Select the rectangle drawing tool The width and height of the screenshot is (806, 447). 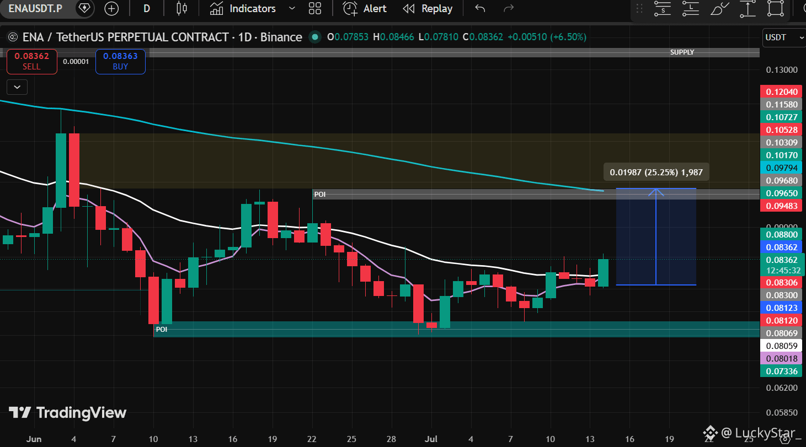coord(776,8)
